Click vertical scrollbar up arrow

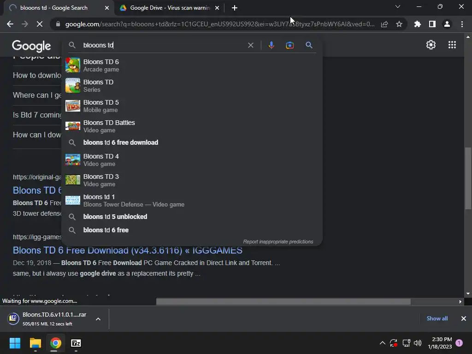[x=468, y=37]
